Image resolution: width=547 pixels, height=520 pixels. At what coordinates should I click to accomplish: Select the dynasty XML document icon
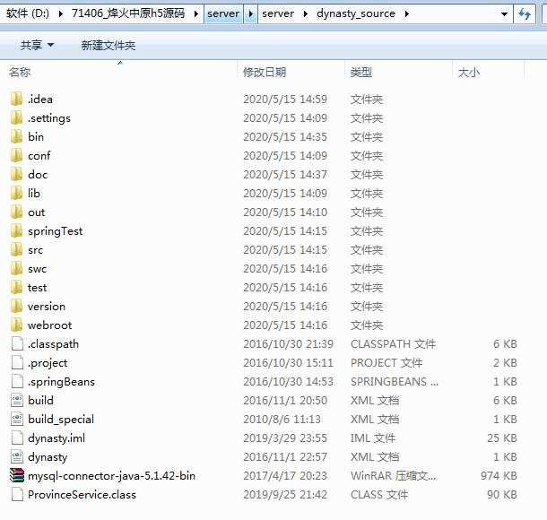click(x=17, y=457)
